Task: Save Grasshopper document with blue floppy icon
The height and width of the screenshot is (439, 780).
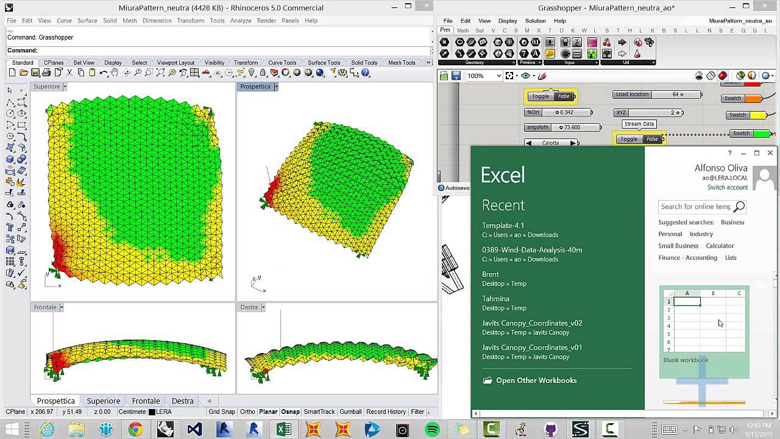Action: pos(456,76)
